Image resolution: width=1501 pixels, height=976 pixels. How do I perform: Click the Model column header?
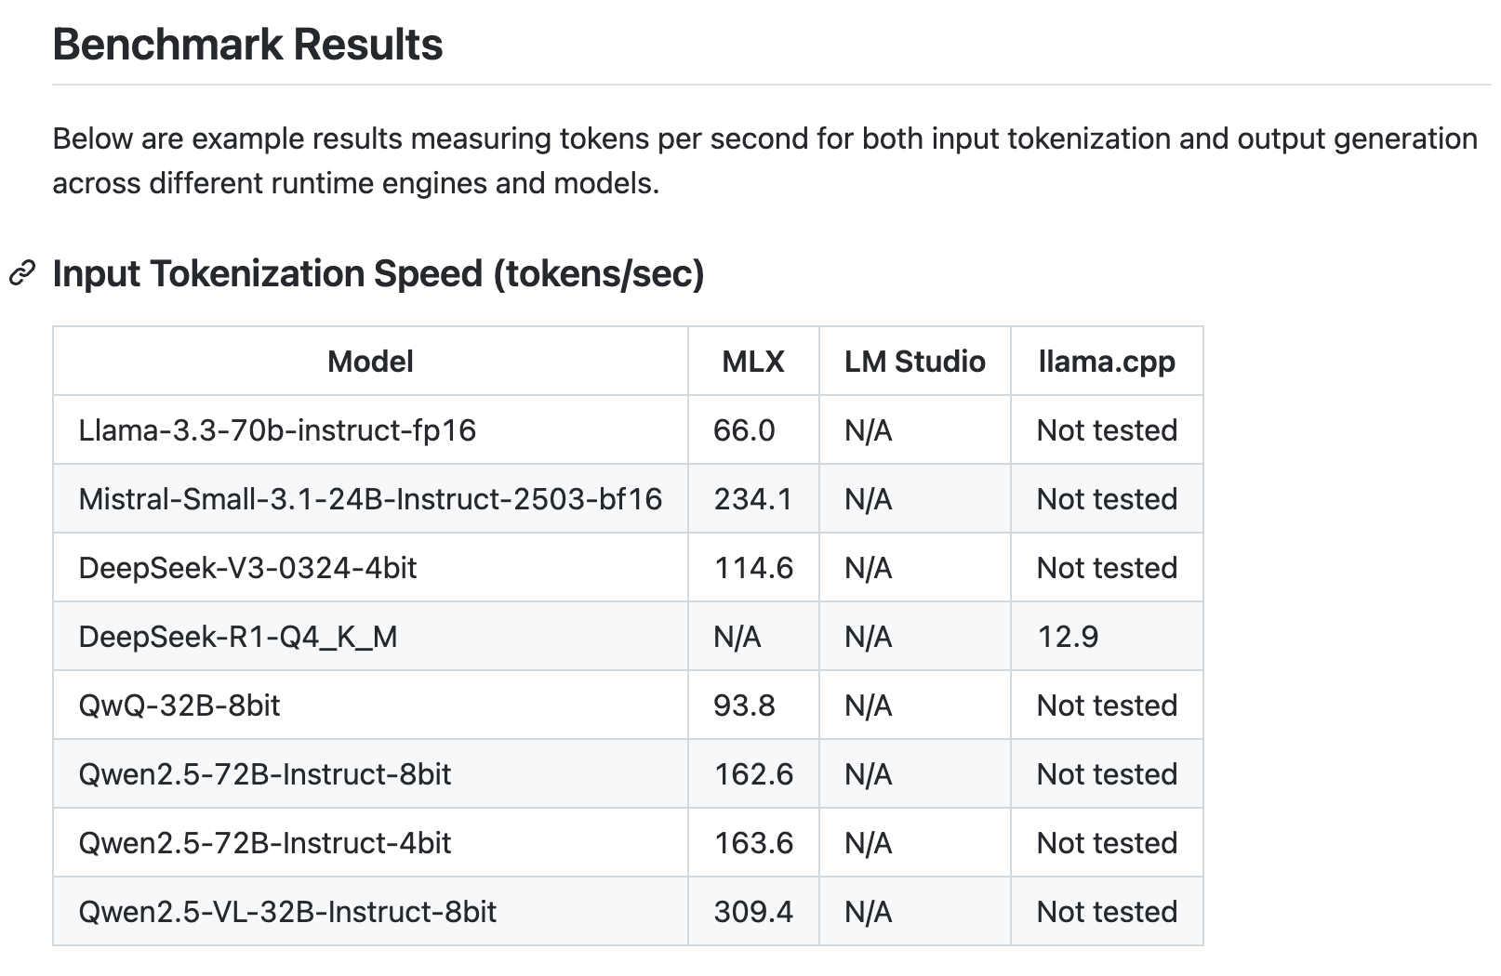click(x=370, y=362)
